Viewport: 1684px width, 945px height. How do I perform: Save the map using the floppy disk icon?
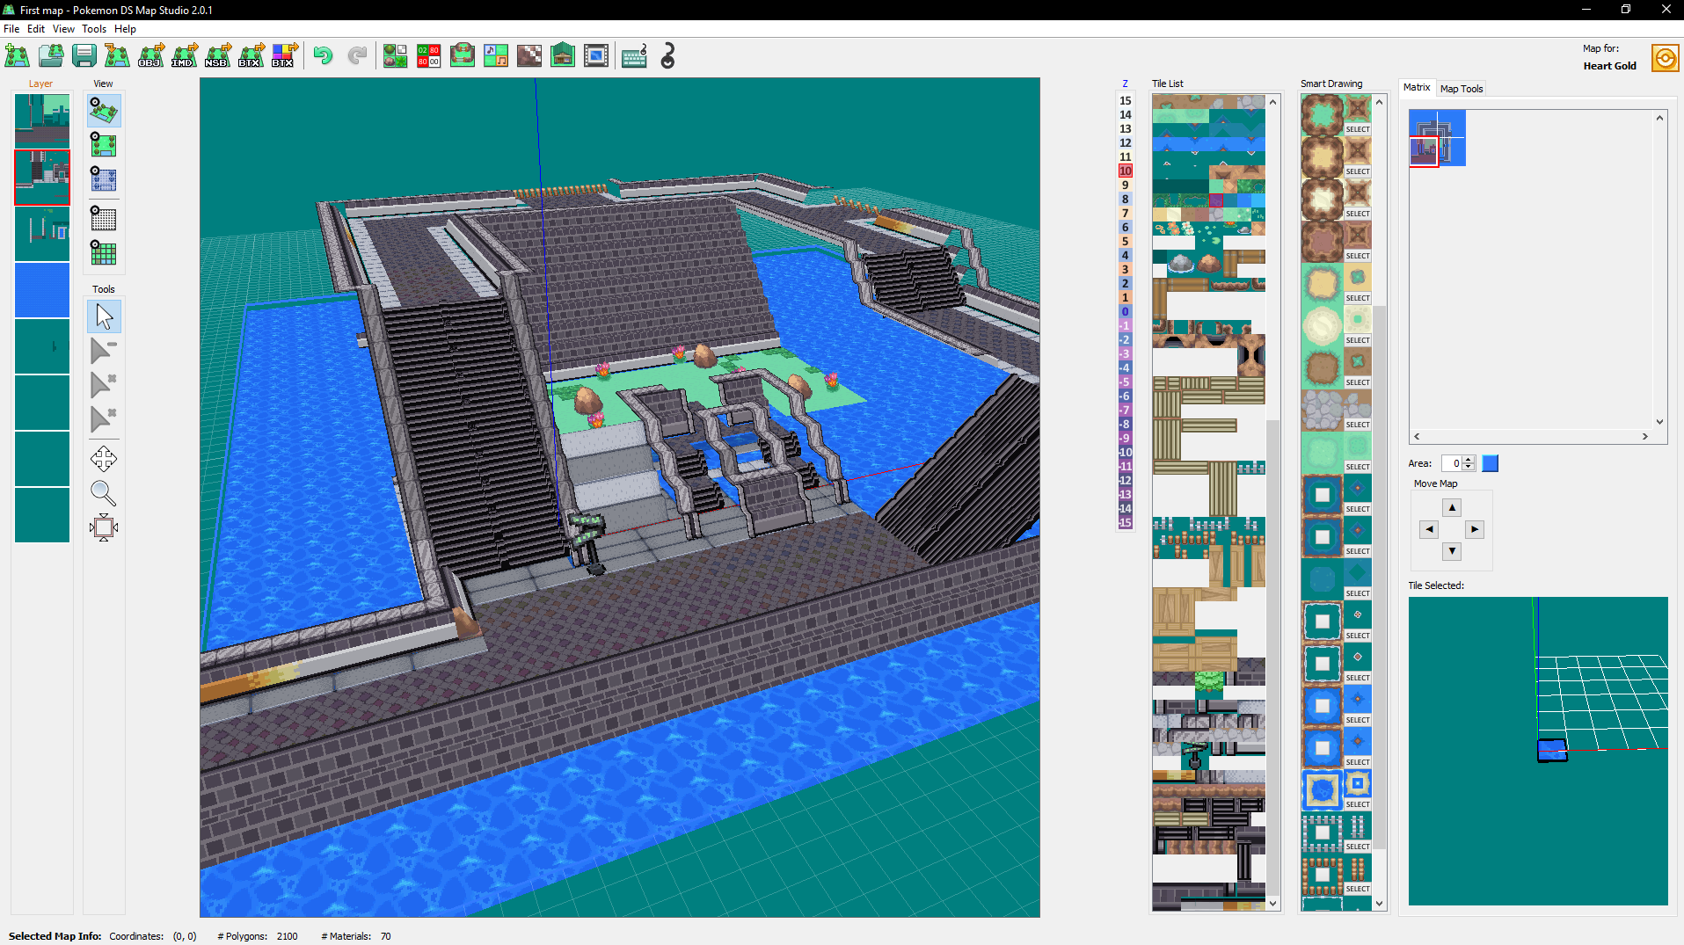click(84, 56)
